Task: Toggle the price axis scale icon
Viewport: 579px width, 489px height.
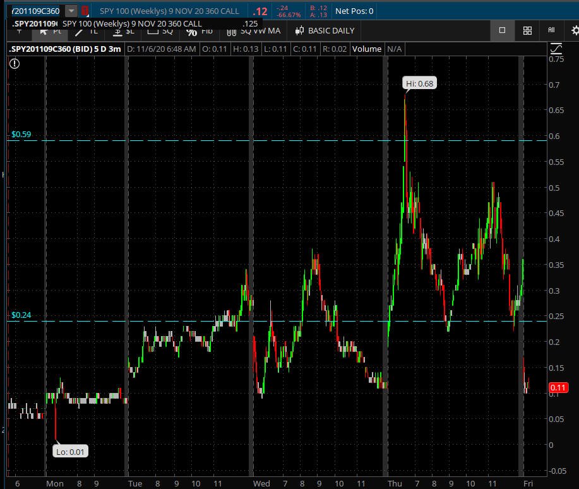Action: coord(556,49)
